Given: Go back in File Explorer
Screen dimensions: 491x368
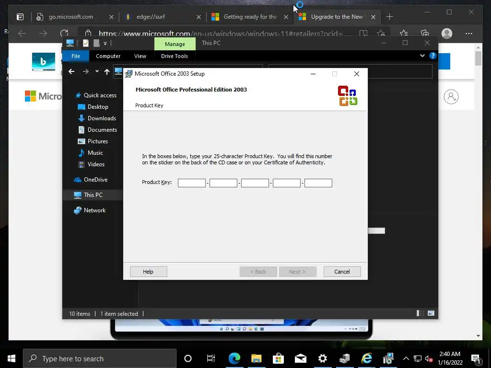Looking at the screenshot, I should 71,72.
